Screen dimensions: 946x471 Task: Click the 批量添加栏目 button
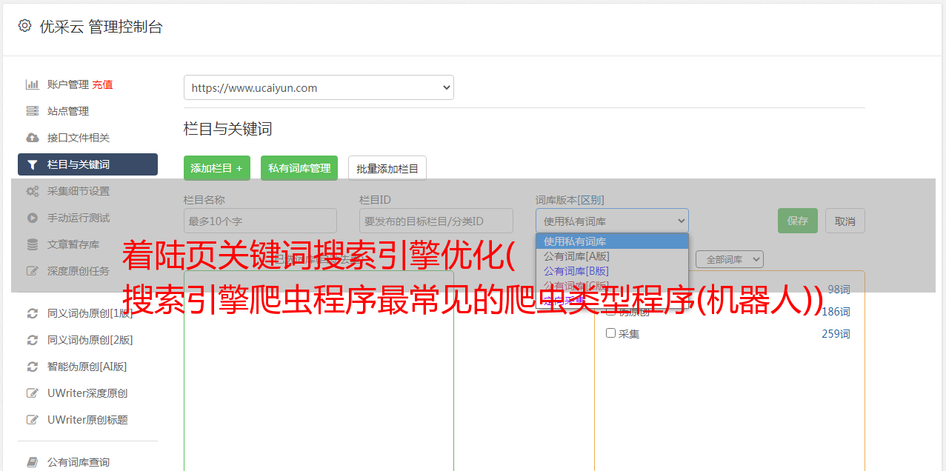pos(387,168)
